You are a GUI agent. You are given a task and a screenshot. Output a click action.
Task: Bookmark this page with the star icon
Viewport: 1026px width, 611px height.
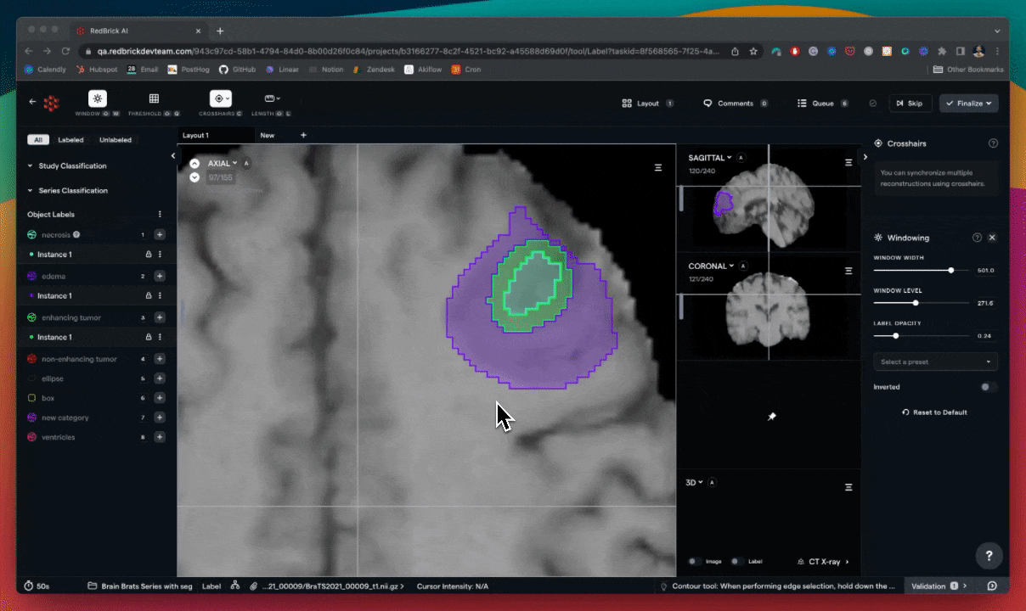(753, 51)
